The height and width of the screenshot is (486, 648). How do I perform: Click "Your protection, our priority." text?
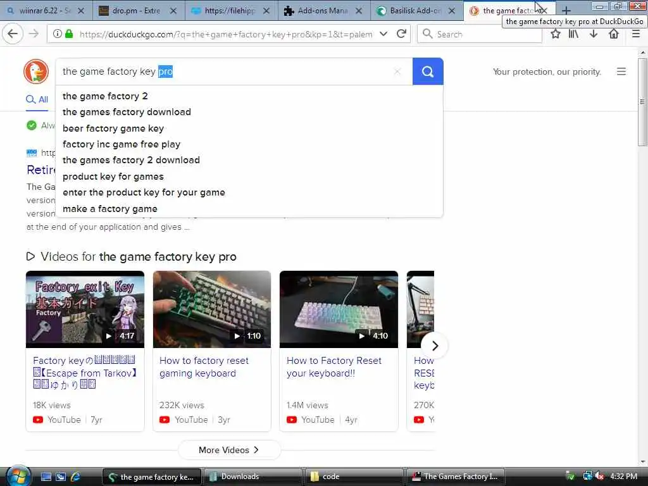(547, 72)
